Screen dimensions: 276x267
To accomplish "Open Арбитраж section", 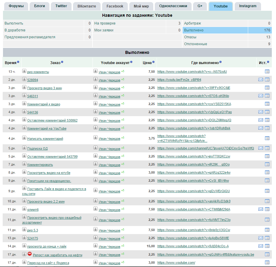I will [192, 23].
